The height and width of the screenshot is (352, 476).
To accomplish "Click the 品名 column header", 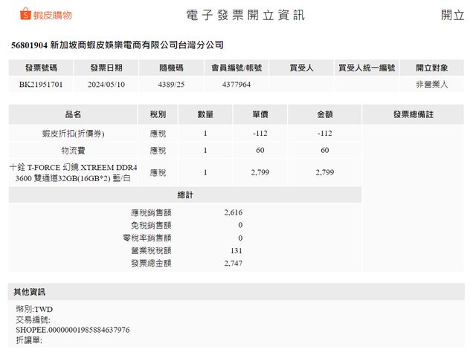I will point(73,115).
